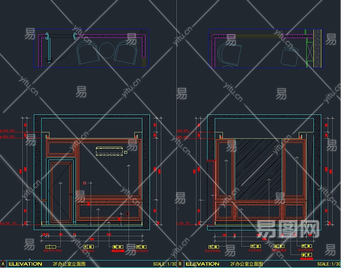Click the door panel in left elevation
This screenshot has width=341, height=268.
(x=60, y=192)
